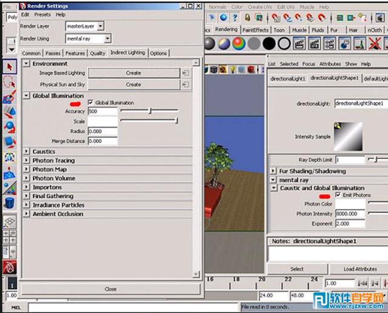Toggle the Global Illumination checkbox
This screenshot has height=313, width=388.
click(x=90, y=103)
